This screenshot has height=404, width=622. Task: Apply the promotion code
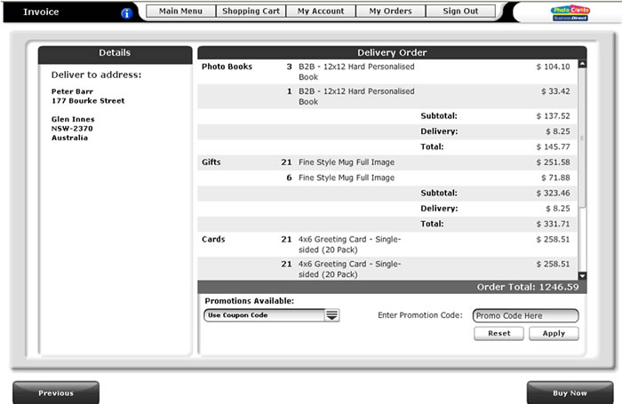[554, 334]
